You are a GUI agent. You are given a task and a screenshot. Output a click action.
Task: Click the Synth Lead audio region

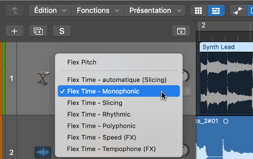point(226,79)
